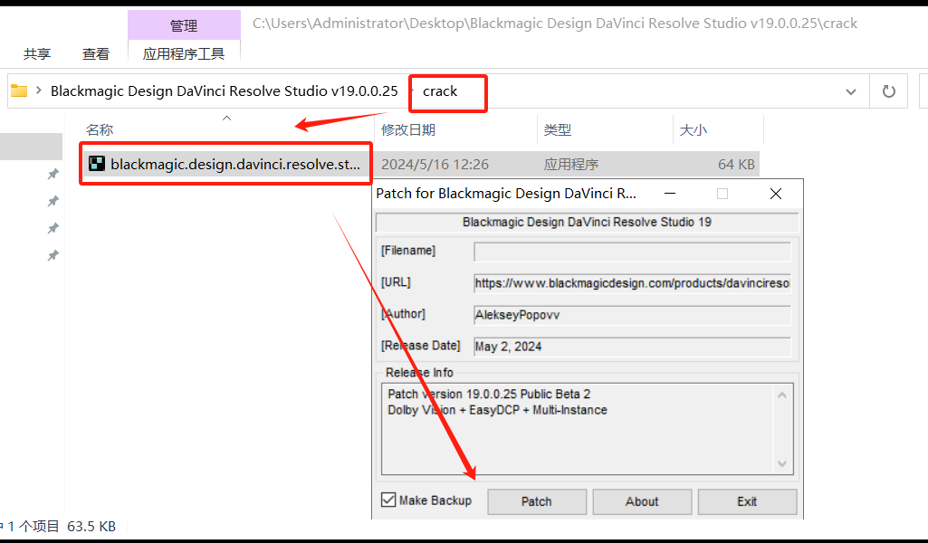Click the file date 2024/5/16 12:26
The width and height of the screenshot is (928, 543).
click(x=435, y=165)
